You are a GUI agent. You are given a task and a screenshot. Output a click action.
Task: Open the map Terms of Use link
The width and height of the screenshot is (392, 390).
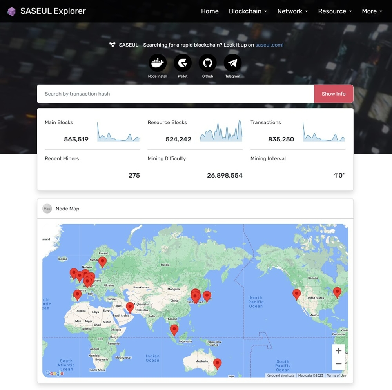click(x=336, y=375)
